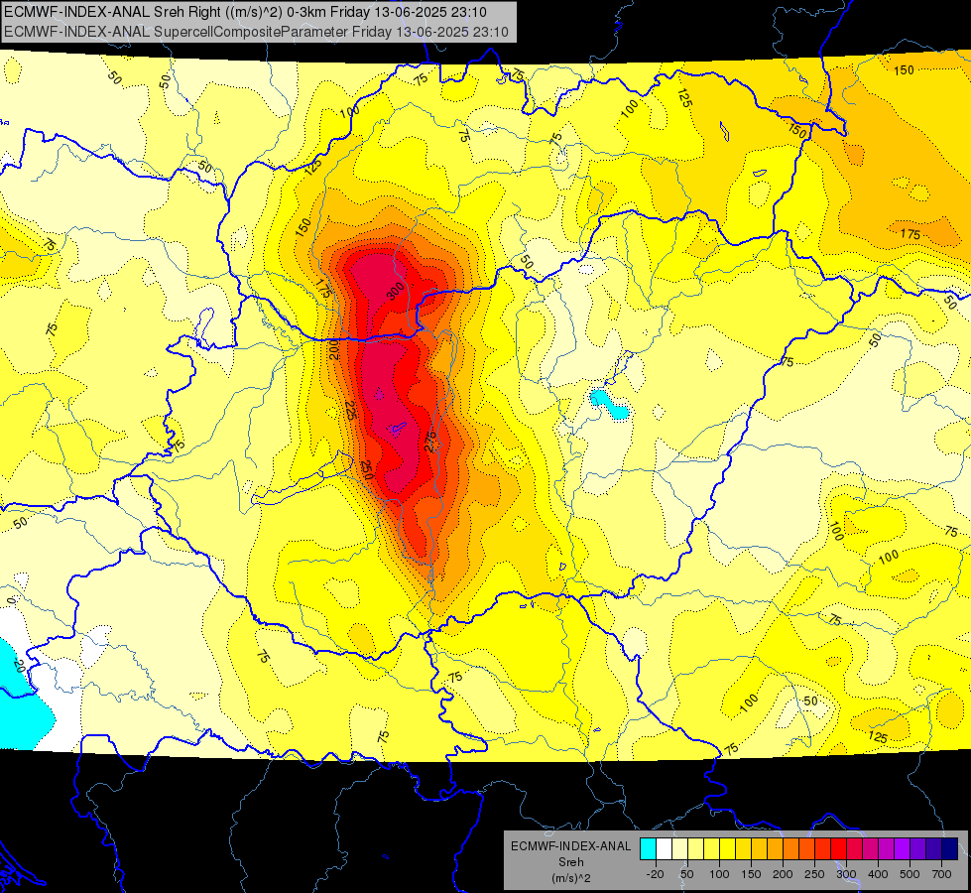Click the Sreh Right 0-3km title line
971x893 pixels.
click(245, 12)
